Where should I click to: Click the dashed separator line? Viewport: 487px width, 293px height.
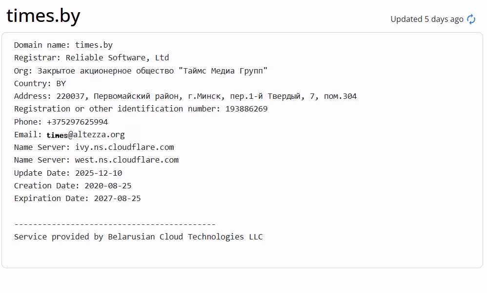point(115,224)
